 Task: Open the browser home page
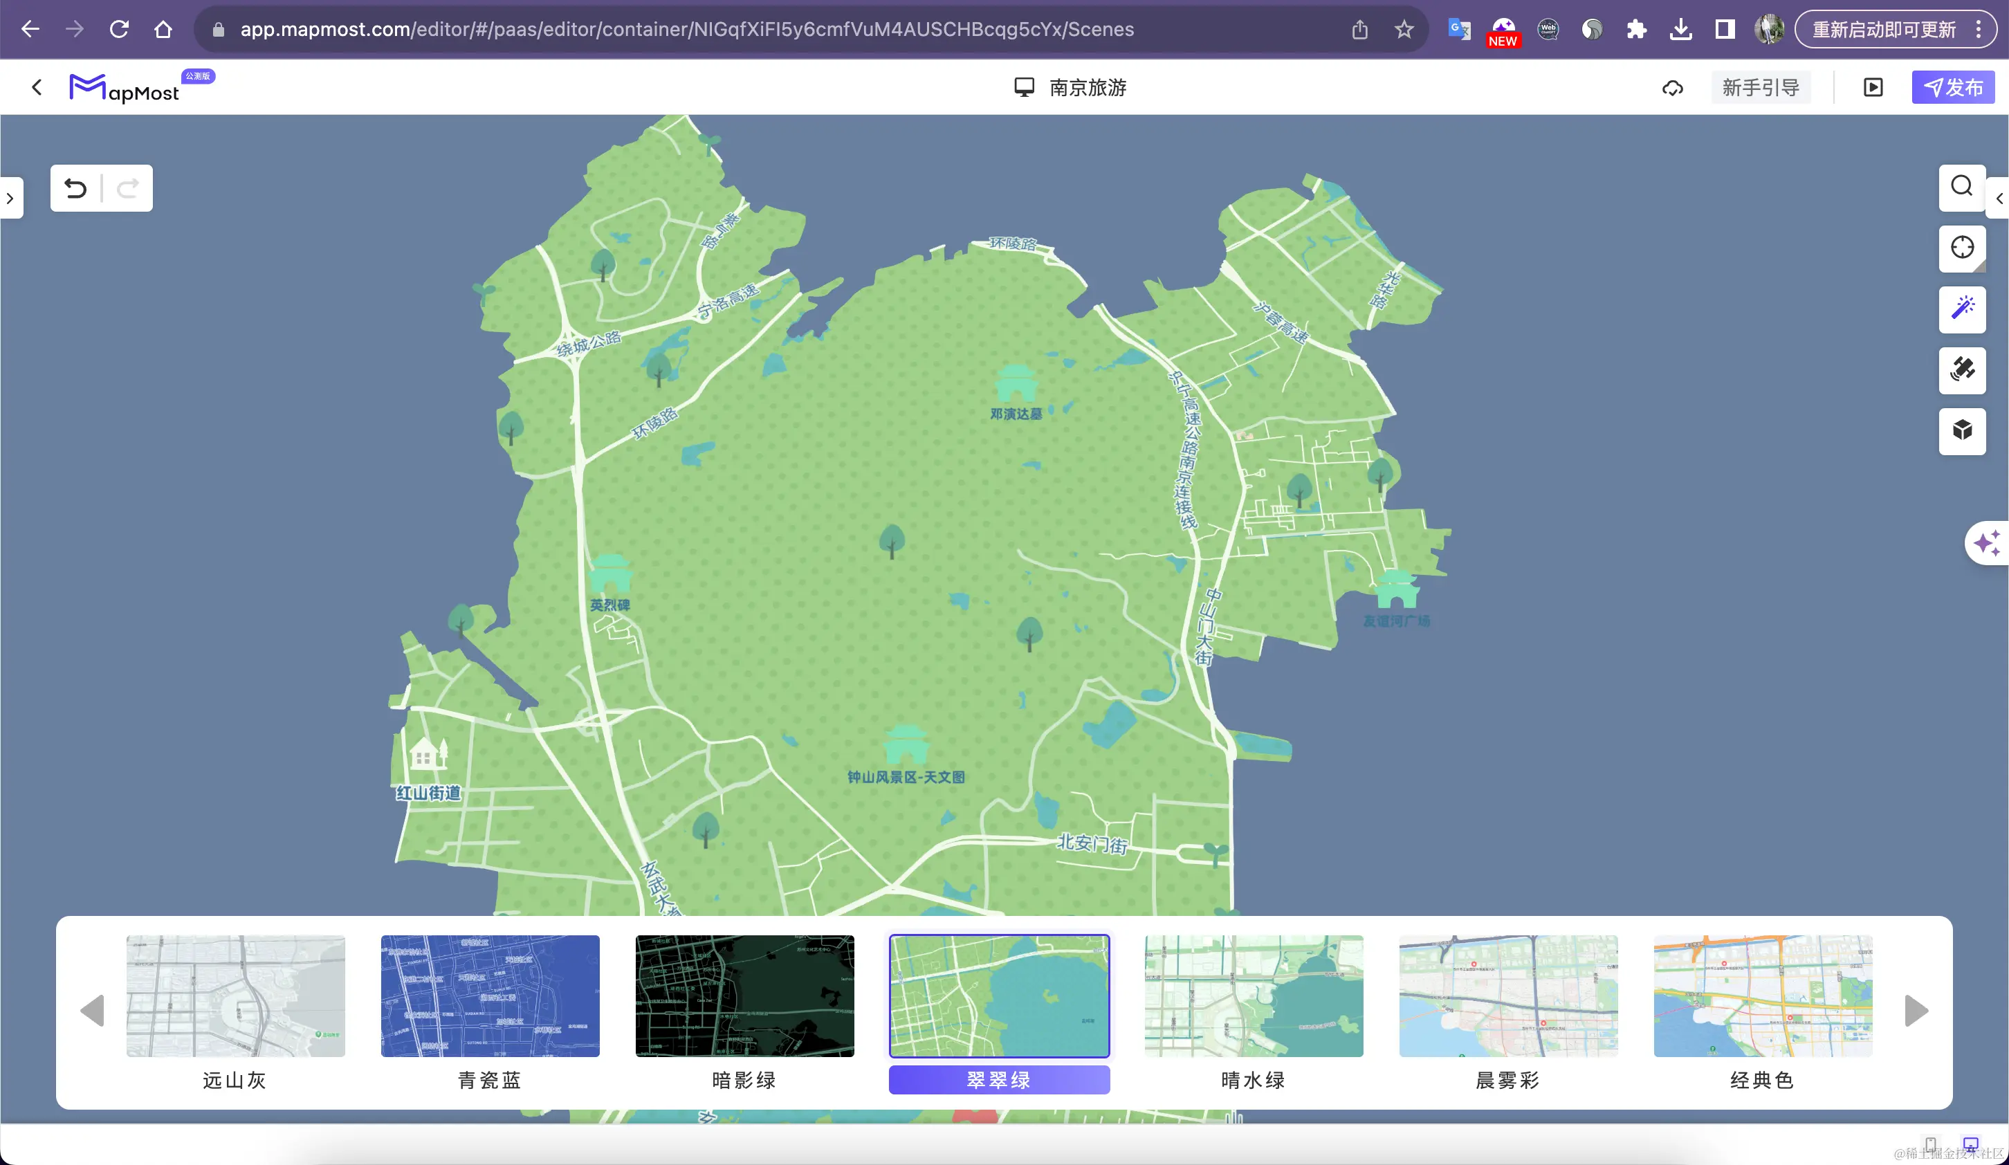click(x=163, y=30)
